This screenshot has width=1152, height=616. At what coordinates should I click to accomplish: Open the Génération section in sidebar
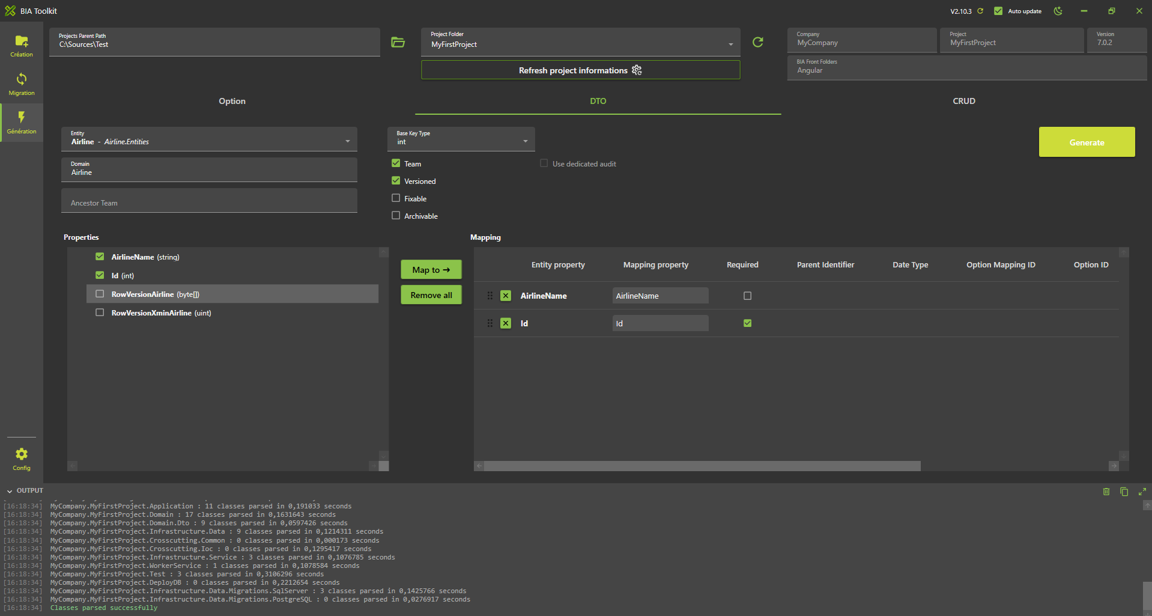tap(22, 123)
